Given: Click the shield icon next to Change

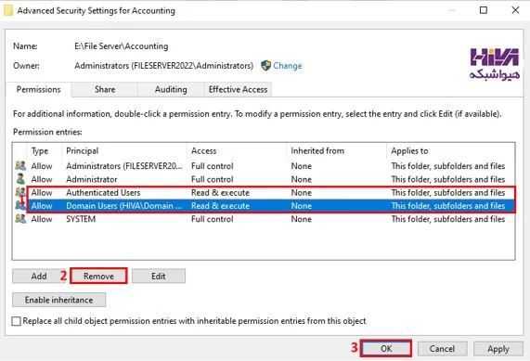Looking at the screenshot, I should coord(266,66).
